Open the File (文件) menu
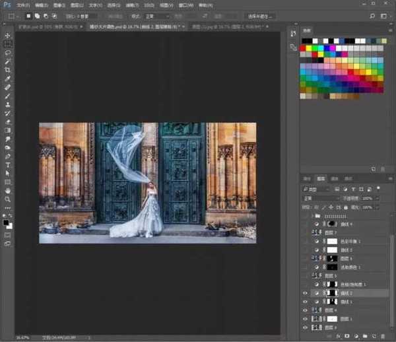Image resolution: width=396 pixels, height=342 pixels. [x=22, y=5]
